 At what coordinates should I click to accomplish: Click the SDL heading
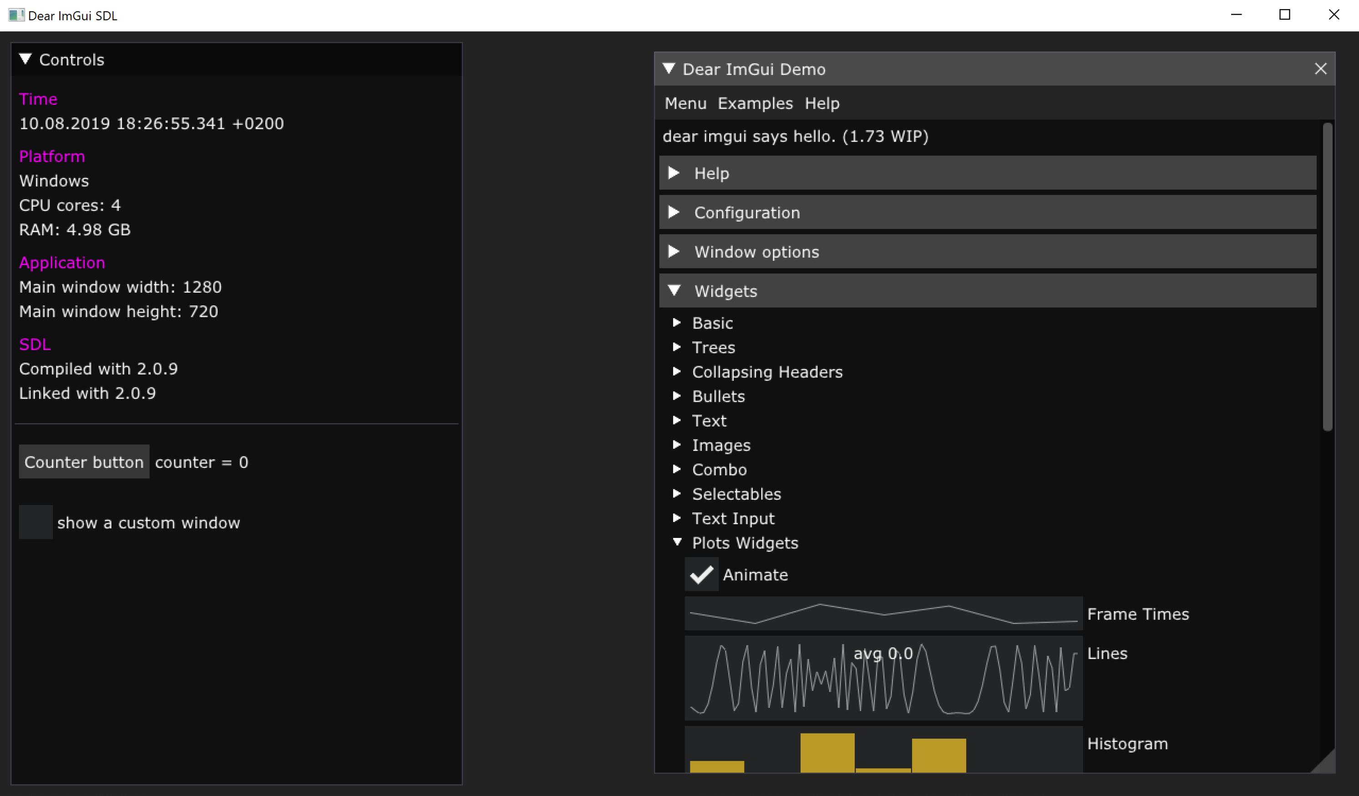(x=35, y=345)
